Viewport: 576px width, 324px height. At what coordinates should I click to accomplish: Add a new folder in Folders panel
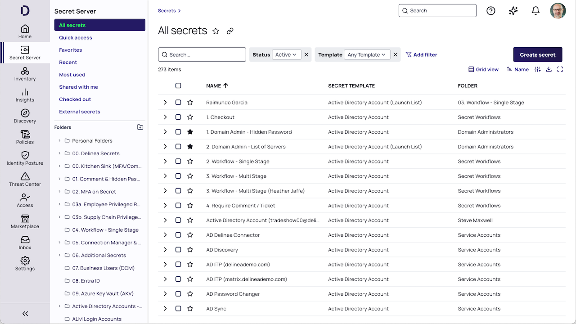click(140, 127)
